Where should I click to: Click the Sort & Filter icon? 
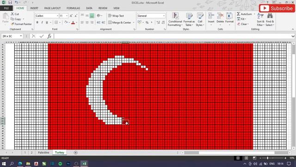(x=260, y=16)
